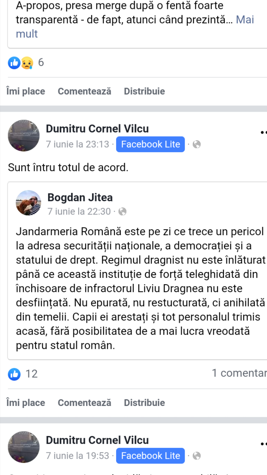
Task: Click the globe icon on Bogdan Jitea's shared post
Action: click(122, 212)
